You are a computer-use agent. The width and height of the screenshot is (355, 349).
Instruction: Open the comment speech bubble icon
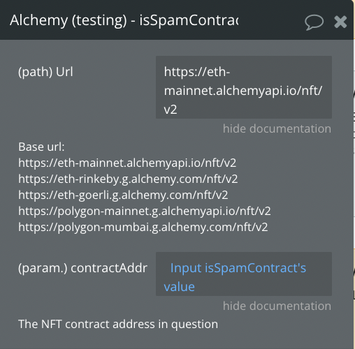pos(314,22)
